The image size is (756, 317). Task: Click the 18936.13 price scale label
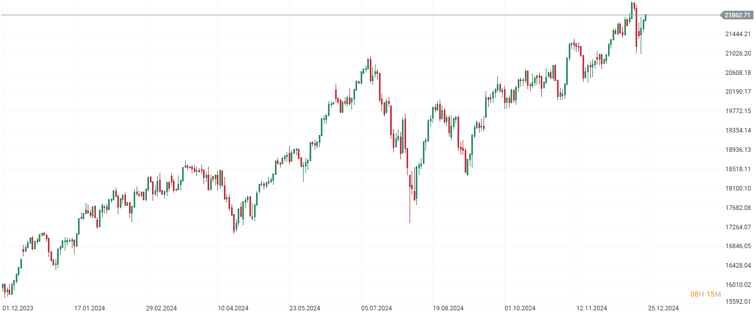(737, 150)
